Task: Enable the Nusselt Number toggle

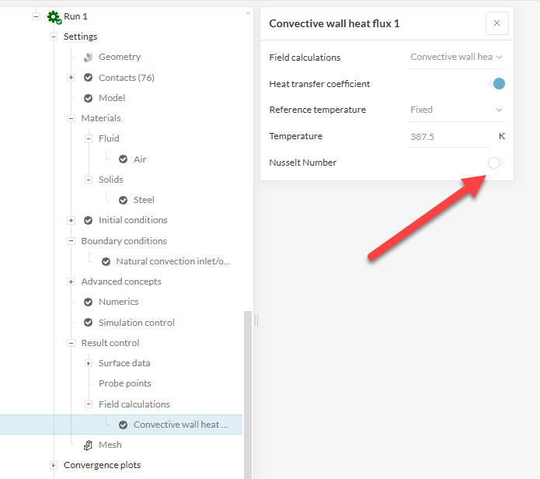Action: 496,163
